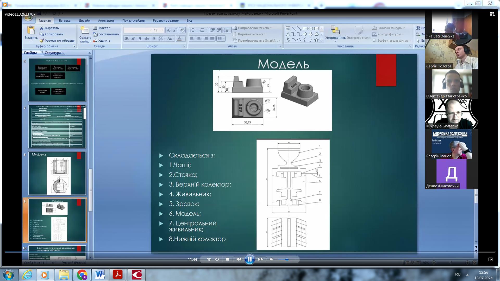Stop the video with the Stop button
This screenshot has height=281, width=500.
(x=227, y=259)
